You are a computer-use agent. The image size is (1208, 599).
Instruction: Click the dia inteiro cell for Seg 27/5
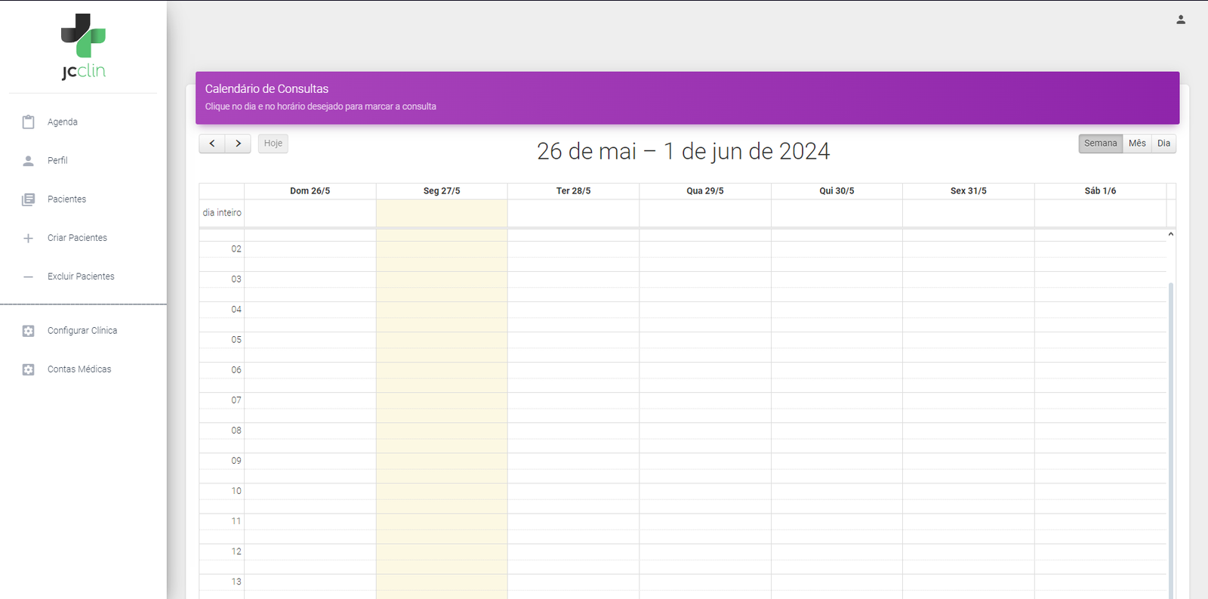(x=442, y=213)
